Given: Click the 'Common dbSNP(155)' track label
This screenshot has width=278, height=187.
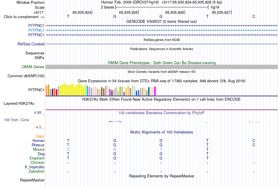Looking at the screenshot, I should point(26,76).
